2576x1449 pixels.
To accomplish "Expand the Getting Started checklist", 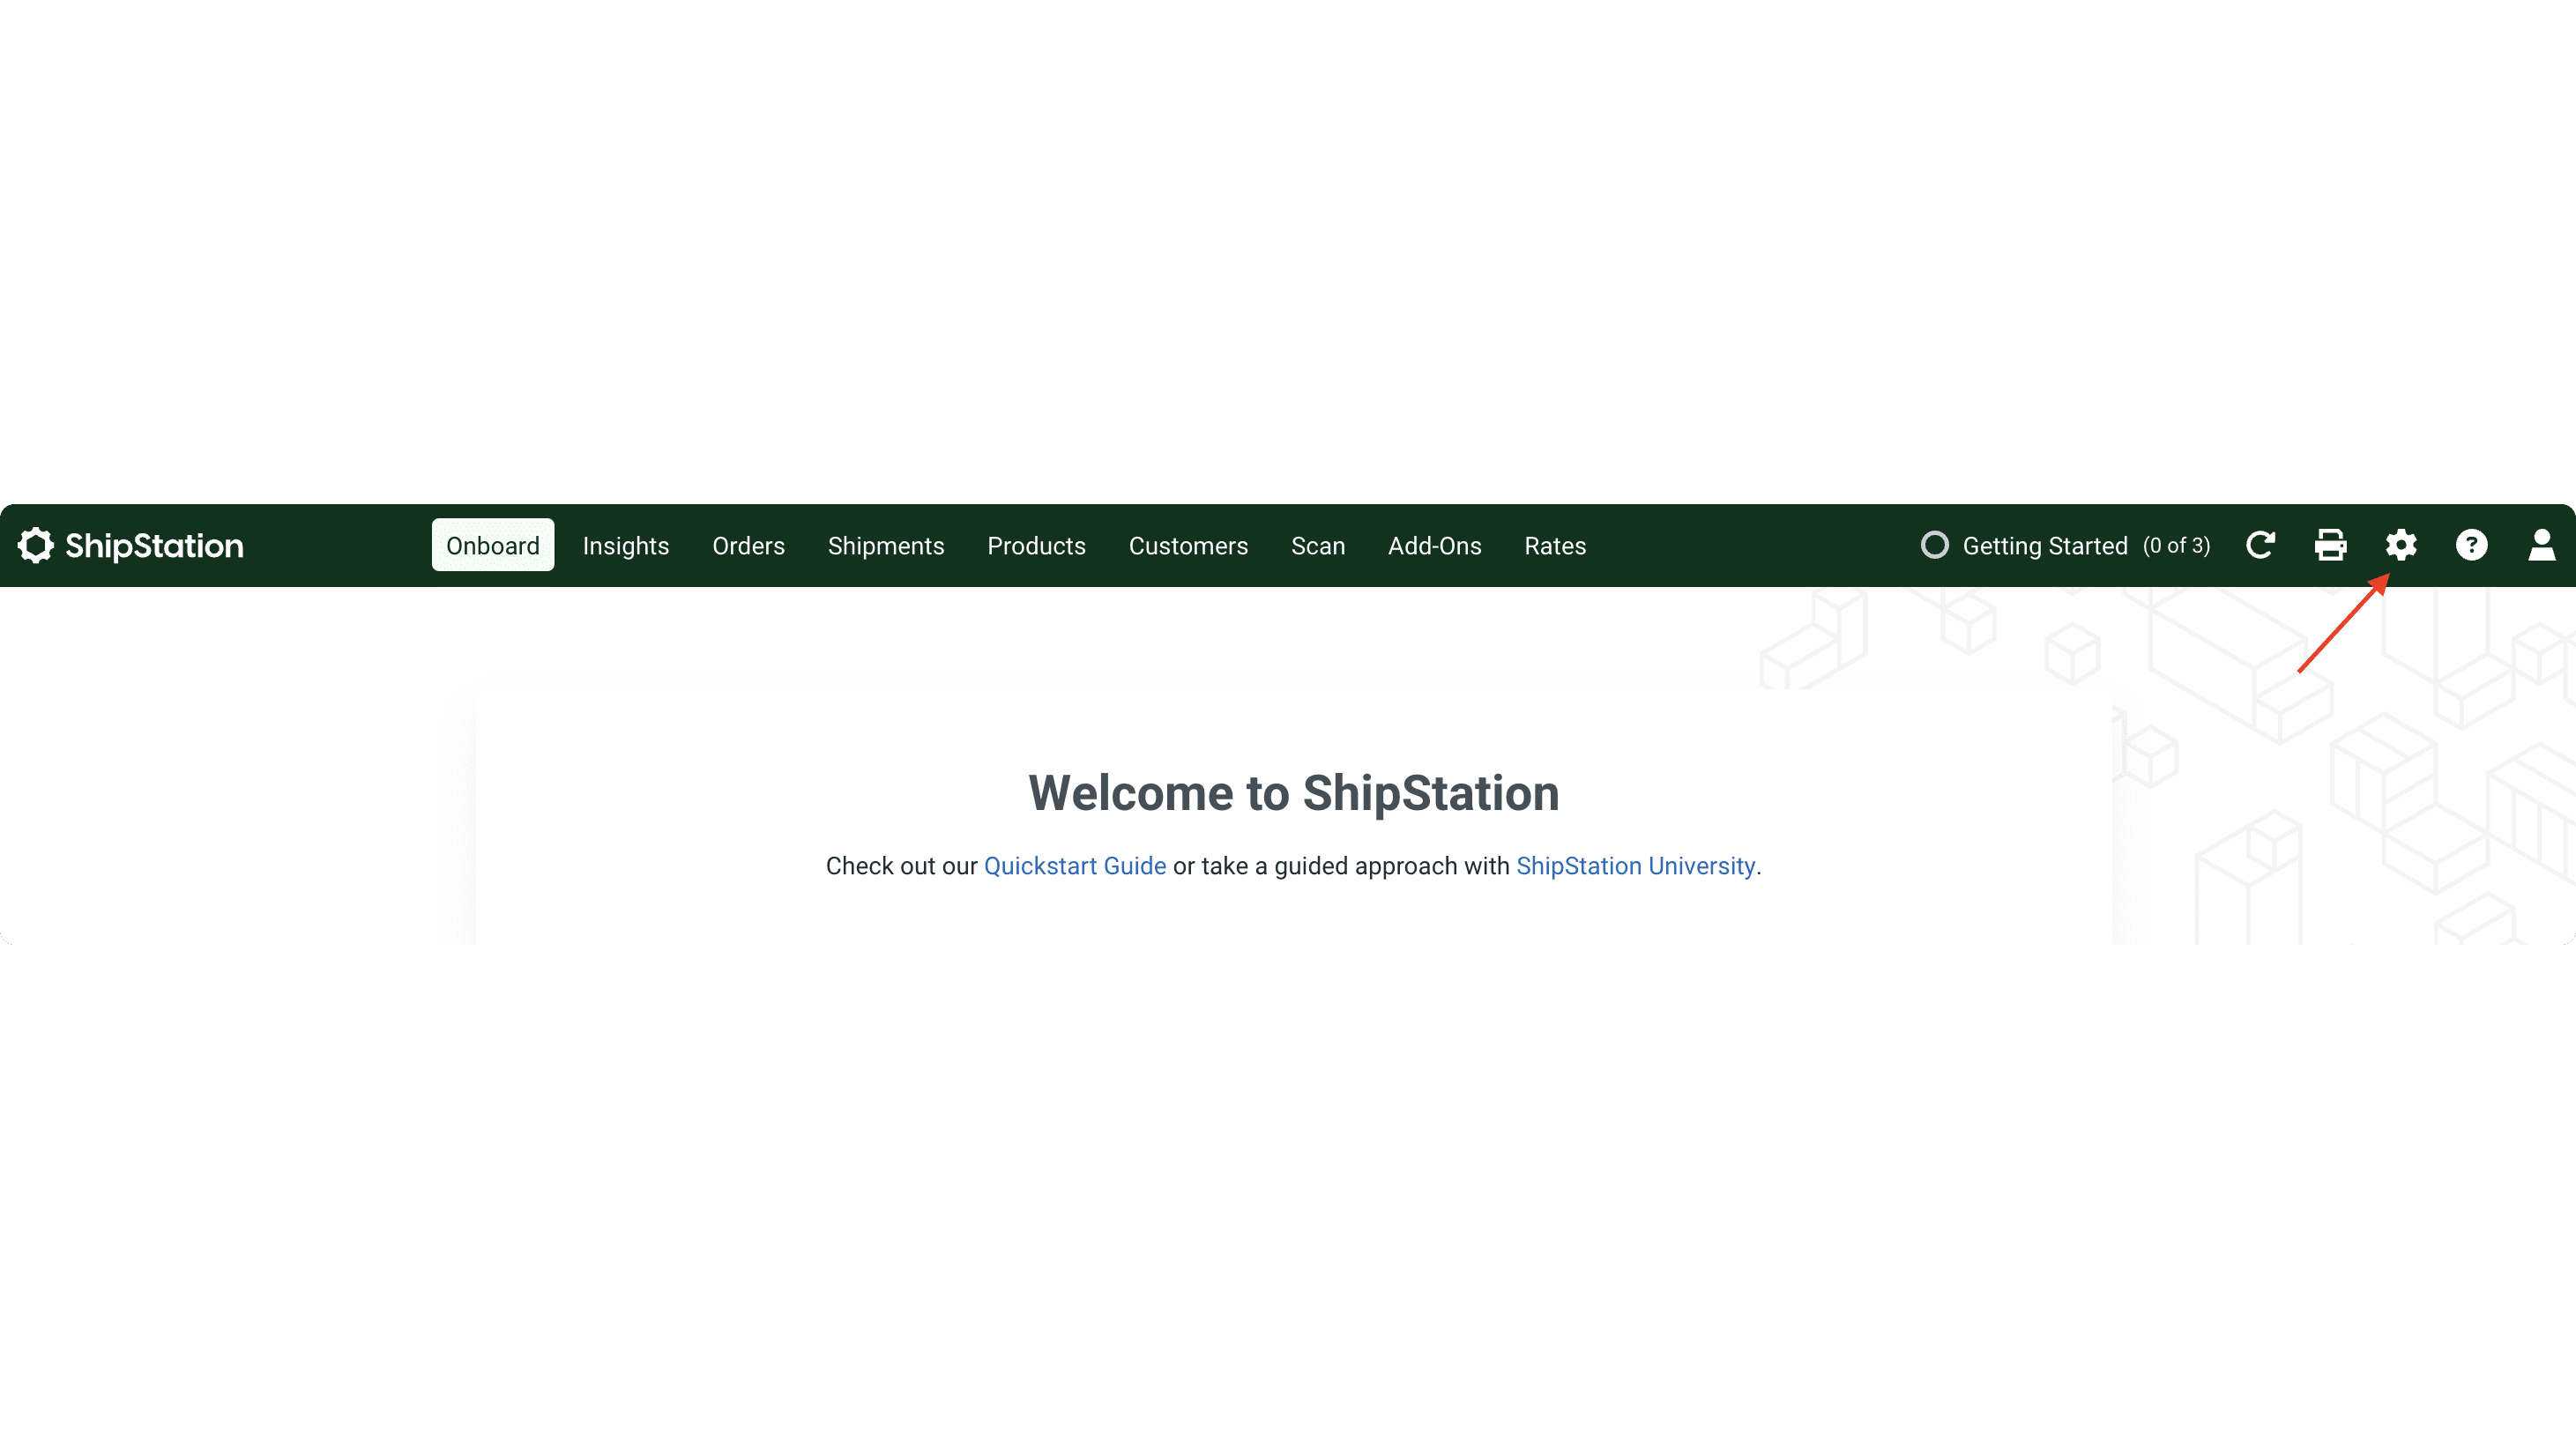I will tap(2045, 546).
